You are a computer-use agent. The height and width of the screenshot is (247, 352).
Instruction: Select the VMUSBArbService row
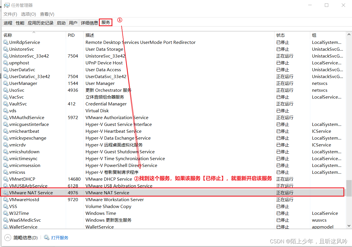pyautogui.click(x=173, y=186)
